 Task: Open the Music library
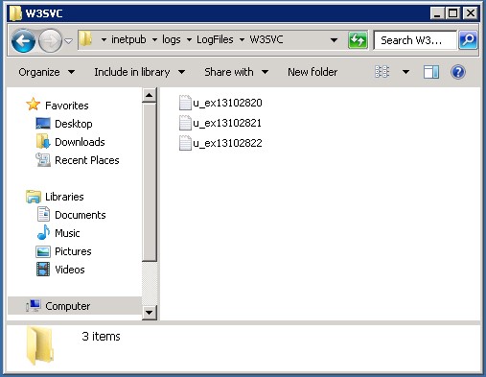[67, 233]
